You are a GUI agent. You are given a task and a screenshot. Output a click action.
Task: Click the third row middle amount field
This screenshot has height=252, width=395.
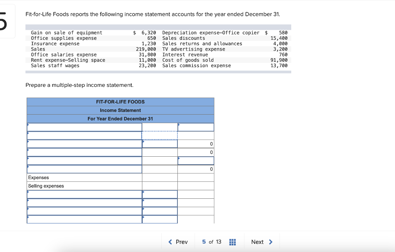(x=160, y=144)
